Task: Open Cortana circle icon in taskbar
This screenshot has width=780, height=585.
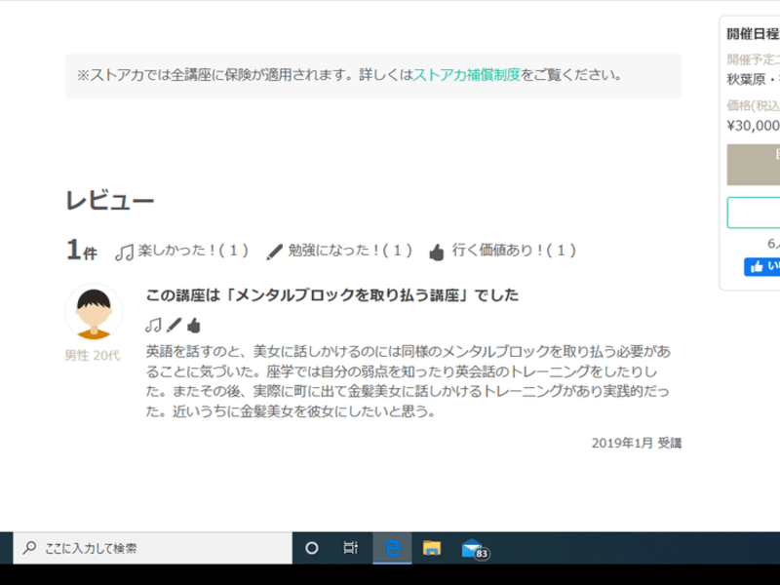Action: click(x=312, y=548)
